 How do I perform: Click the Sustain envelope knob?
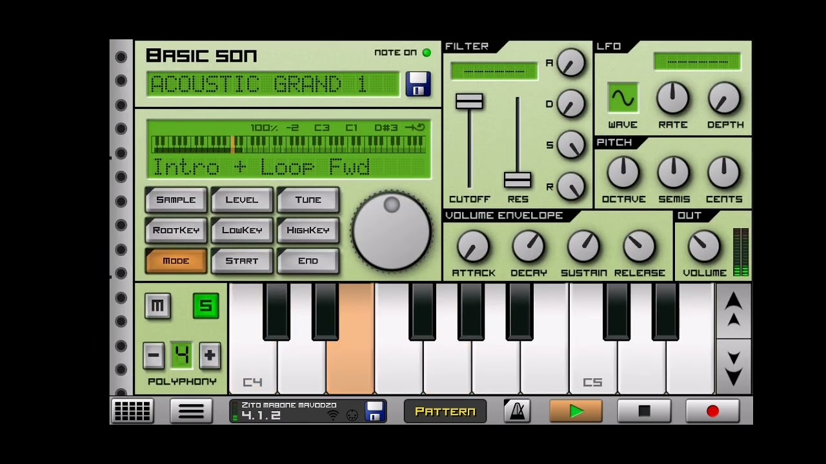[583, 247]
